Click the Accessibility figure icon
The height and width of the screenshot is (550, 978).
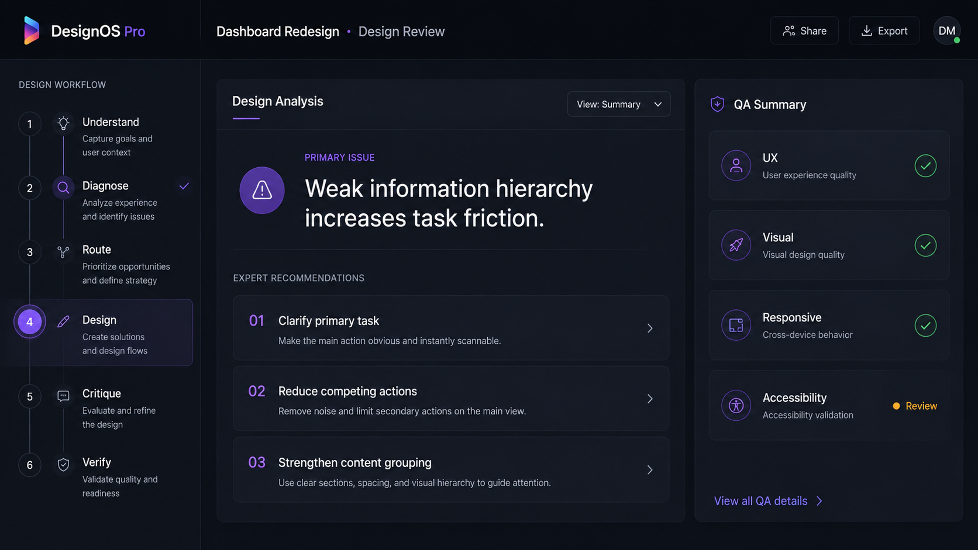tap(736, 405)
